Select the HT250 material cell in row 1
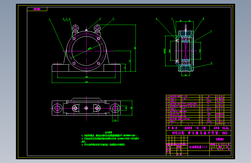The width and height of the screenshot is (251, 163). coord(209,122)
